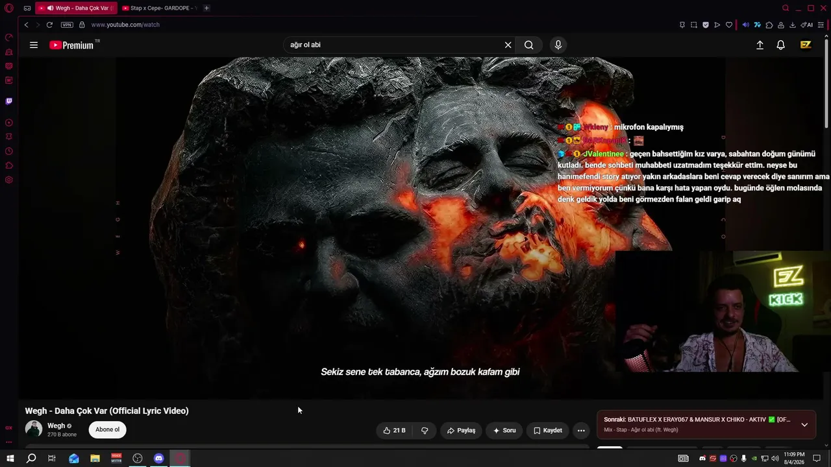The width and height of the screenshot is (831, 467).
Task: Add page to bookmarks with heart icon
Action: [729, 25]
